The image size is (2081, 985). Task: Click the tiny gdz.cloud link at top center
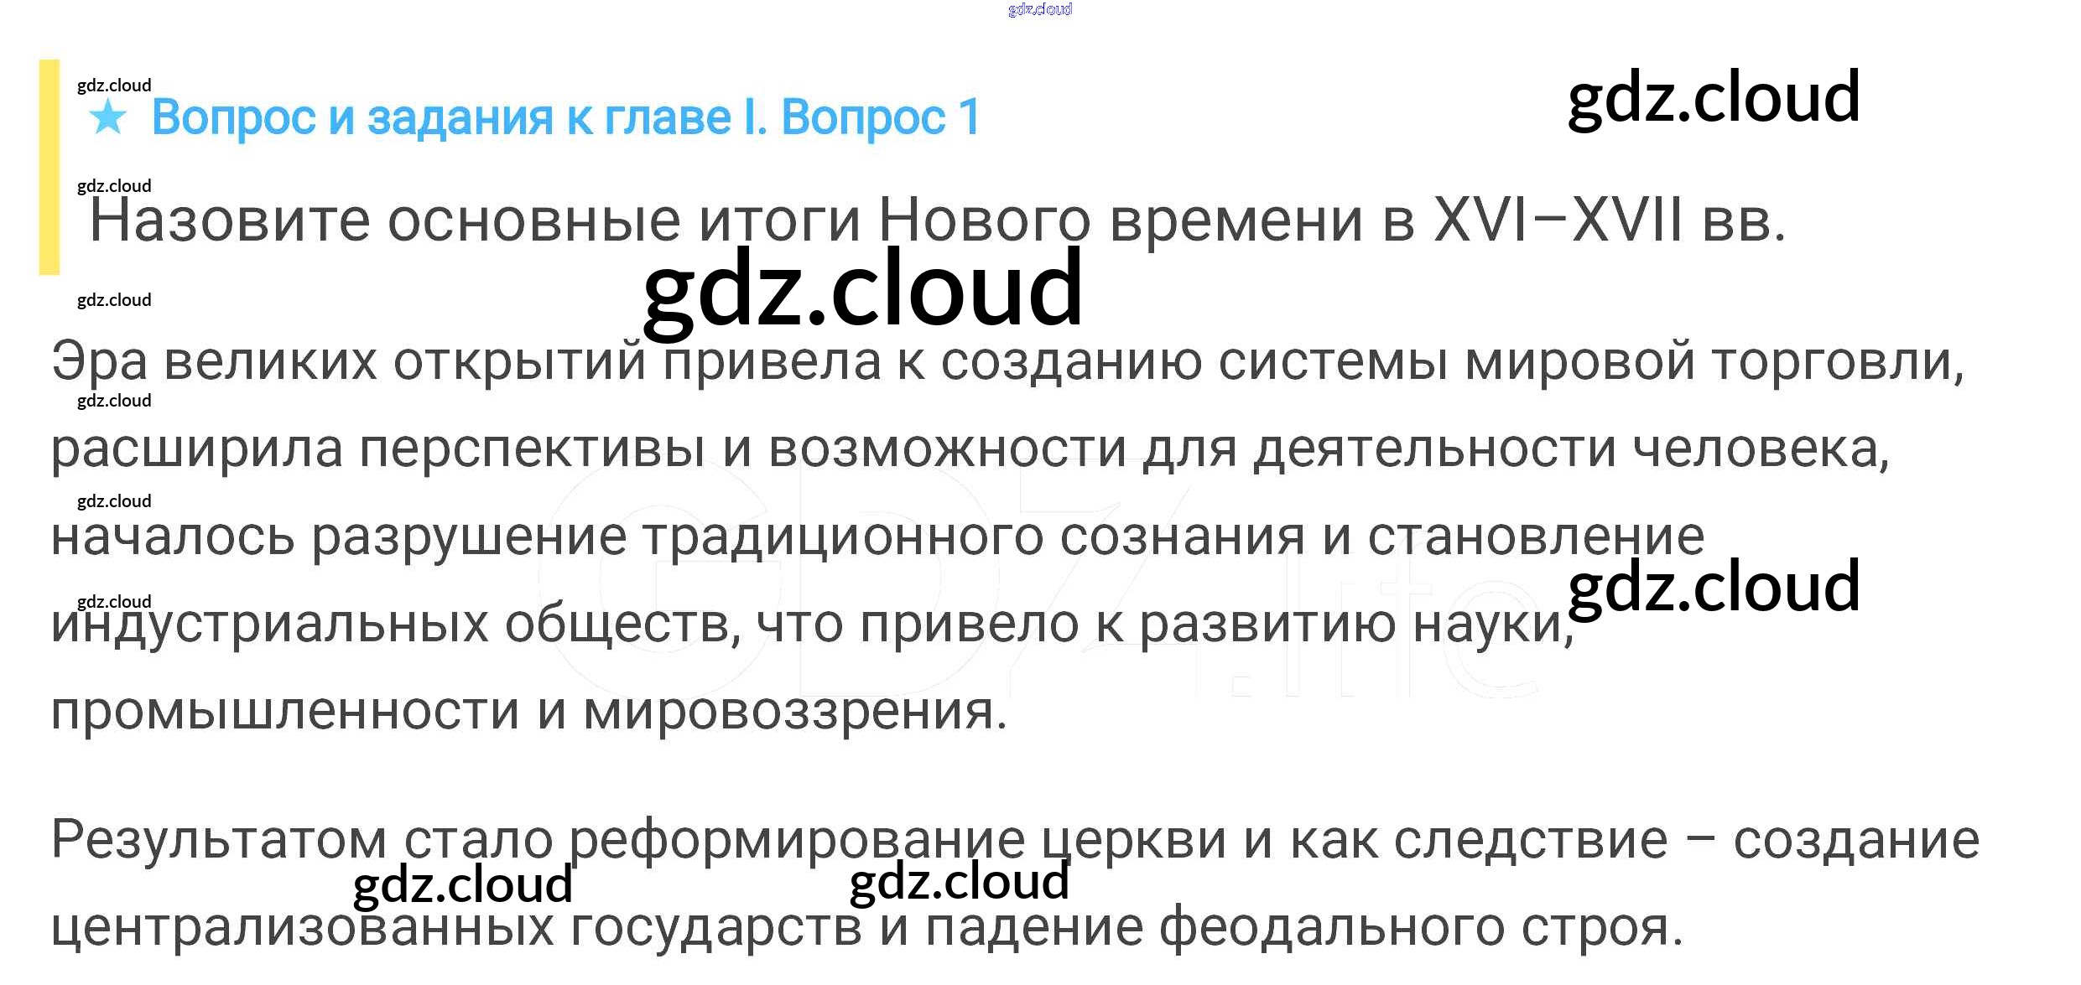[1039, 9]
